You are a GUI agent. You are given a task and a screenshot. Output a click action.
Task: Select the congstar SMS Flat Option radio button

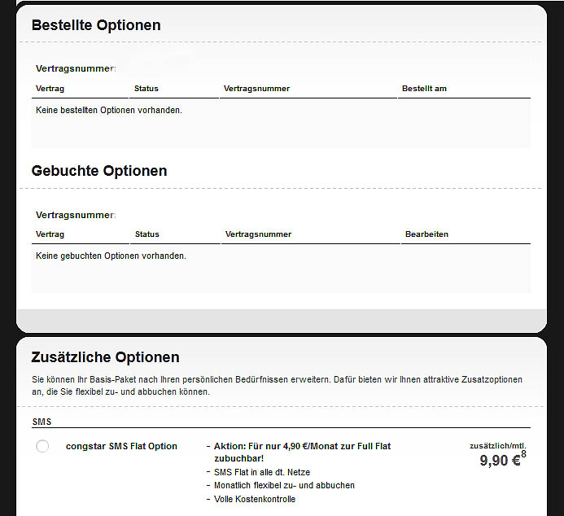tap(42, 446)
